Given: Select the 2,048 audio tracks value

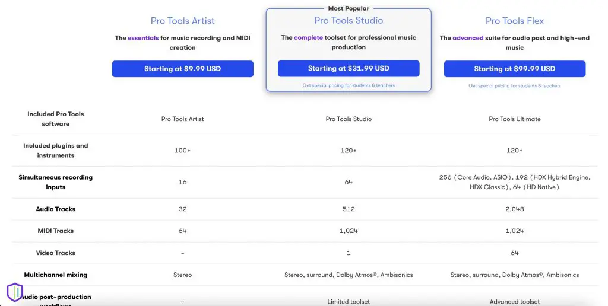Looking at the screenshot, I should (x=515, y=209).
